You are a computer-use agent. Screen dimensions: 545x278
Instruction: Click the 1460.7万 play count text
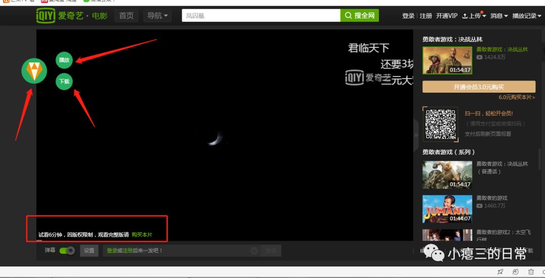coord(494,206)
